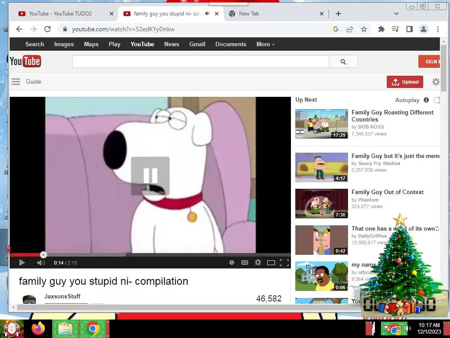Image resolution: width=450 pixels, height=338 pixels.
Task: Open BOB ROSS channel link
Action: 371,127
